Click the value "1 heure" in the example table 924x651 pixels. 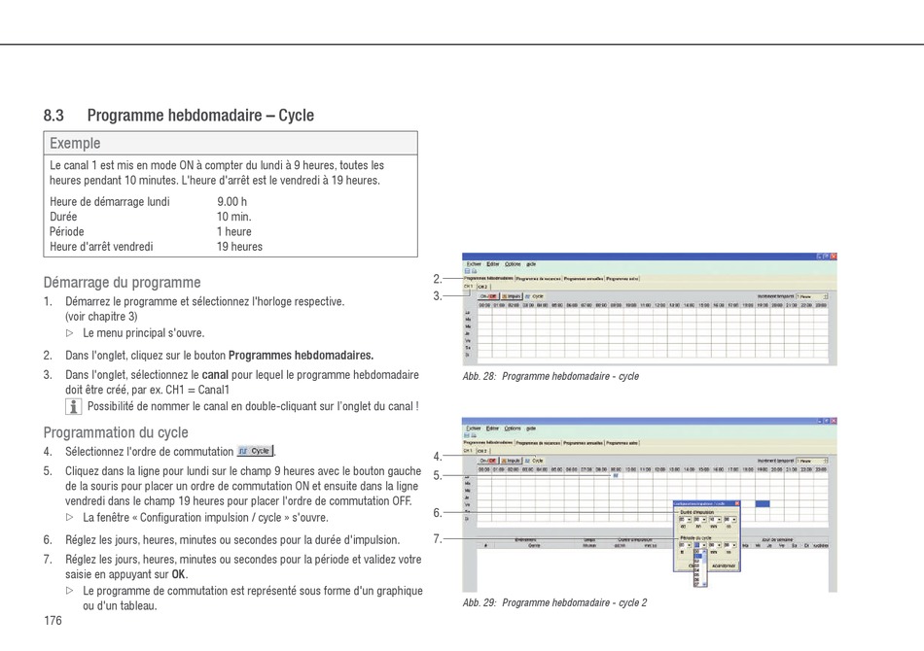(234, 231)
